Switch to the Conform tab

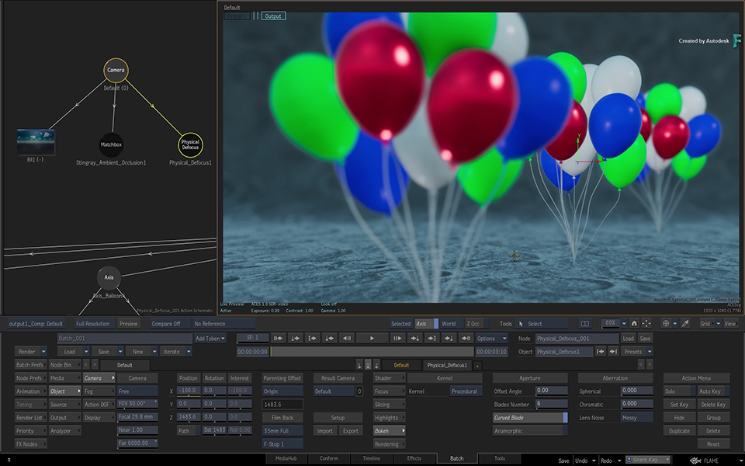coord(329,458)
